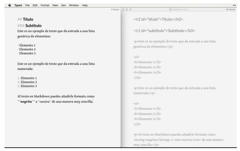The image size is (240, 151).
Task: Open the Edit menu
Action: pyautogui.click(x=35, y=5)
